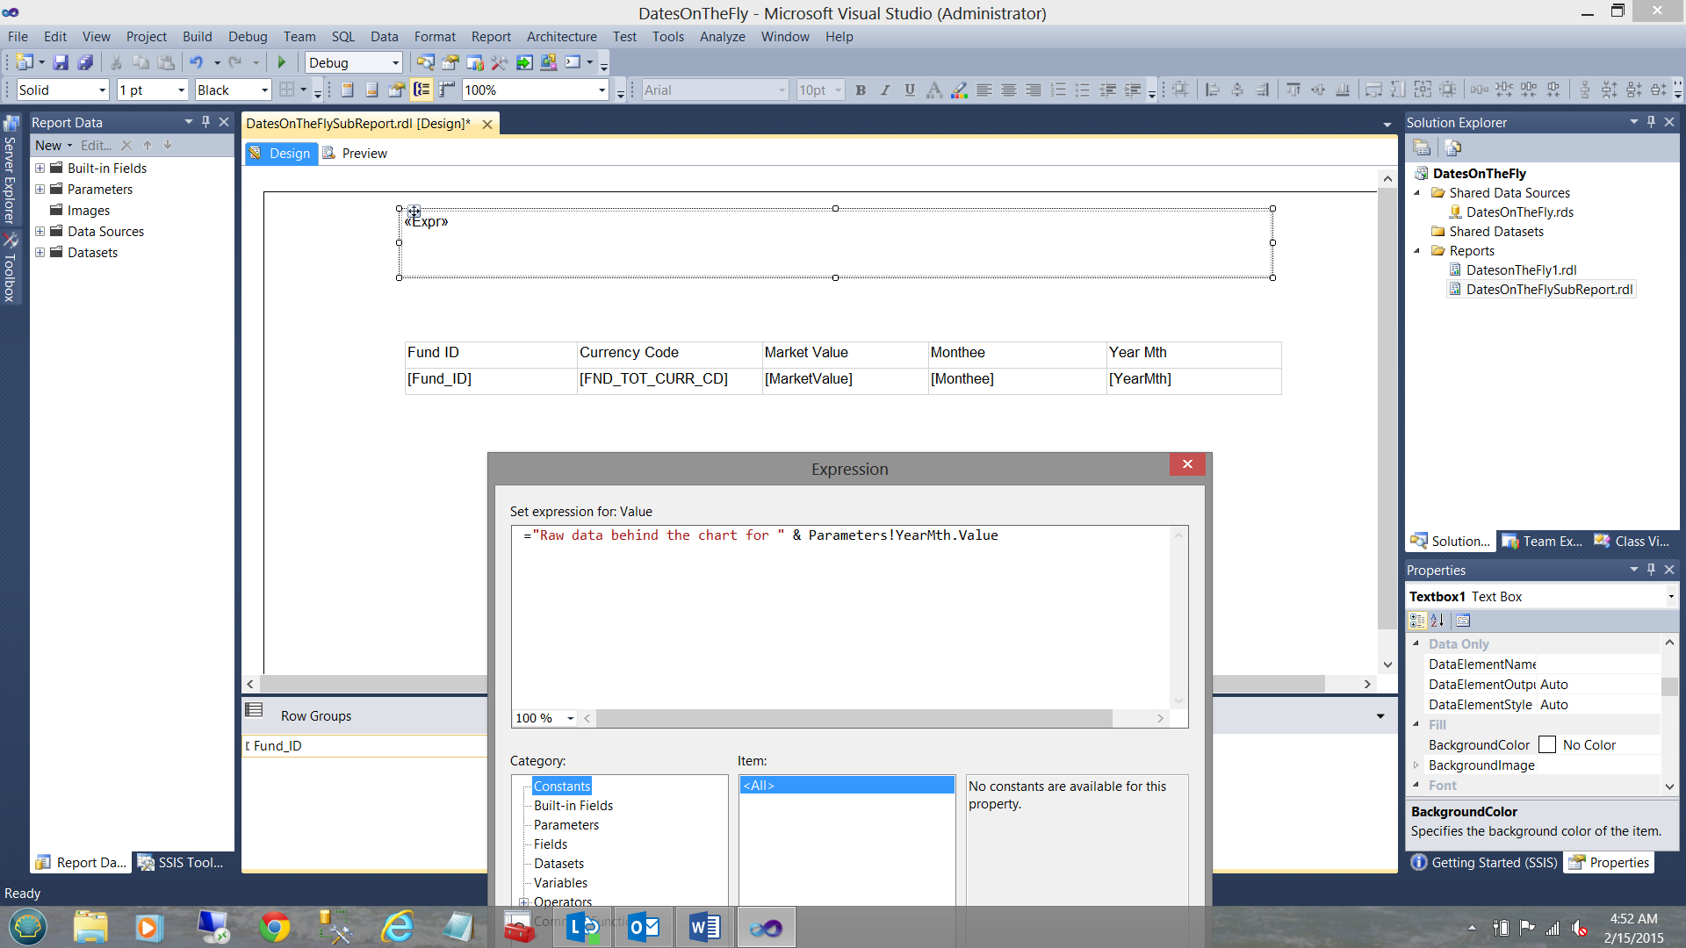Open the Architecture menu
Viewport: 1686px width, 948px height.
[x=561, y=37]
